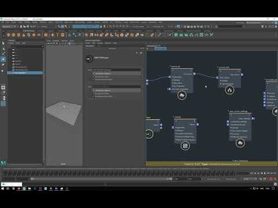Create a polygon cube from the shelf
The image size is (278, 208).
click(x=13, y=35)
